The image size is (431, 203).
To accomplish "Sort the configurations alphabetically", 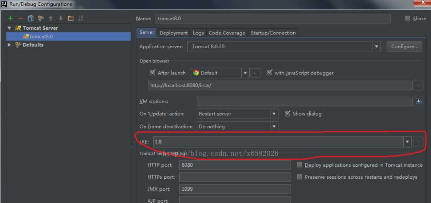I will pyautogui.click(x=81, y=19).
